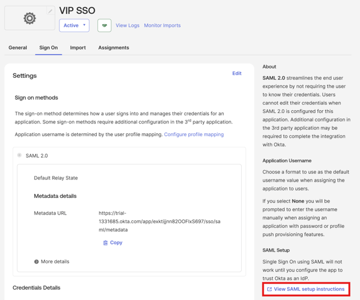Open the Active status dropdown
360x300 pixels.
tap(74, 25)
